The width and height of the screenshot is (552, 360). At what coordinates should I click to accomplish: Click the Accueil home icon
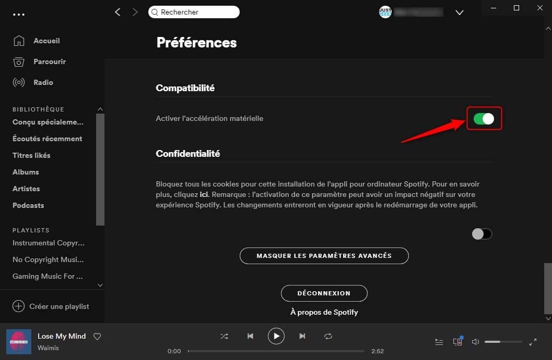19,41
